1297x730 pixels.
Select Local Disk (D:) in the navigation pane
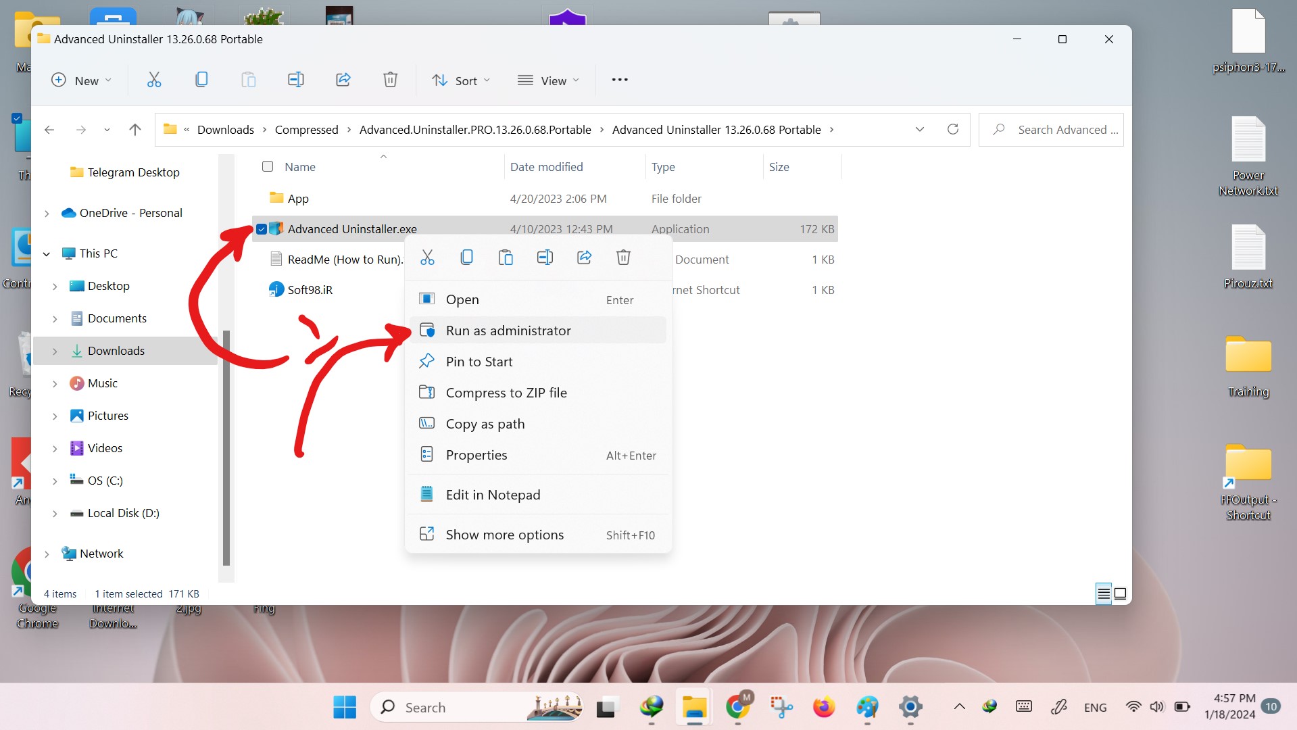pos(125,513)
